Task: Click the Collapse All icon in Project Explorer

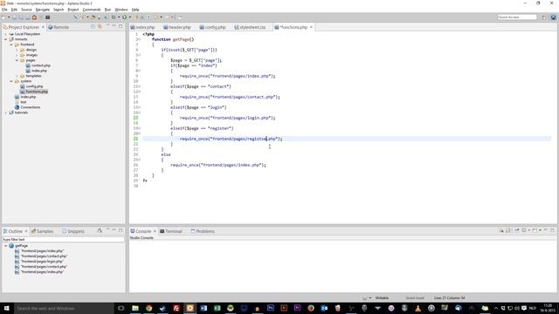Action: coord(93,27)
